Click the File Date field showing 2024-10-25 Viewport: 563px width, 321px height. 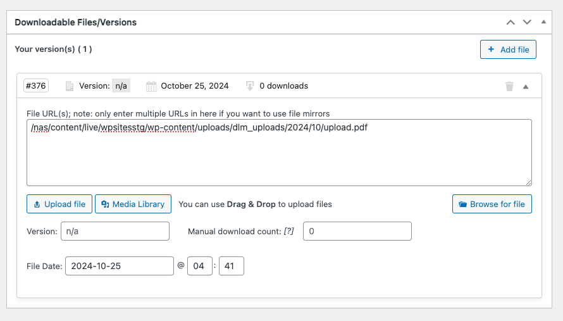pos(119,266)
